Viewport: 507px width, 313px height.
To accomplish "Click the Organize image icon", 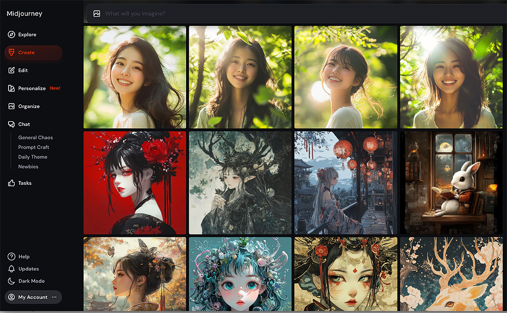I will point(12,107).
